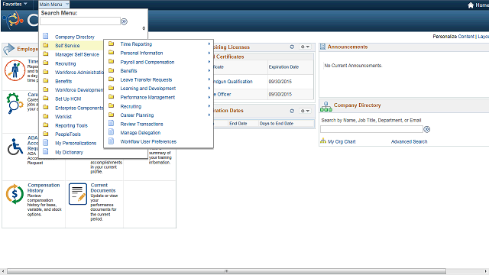Open the Main Menu dropdown
Screen dimensions: 489x275
coord(54,5)
